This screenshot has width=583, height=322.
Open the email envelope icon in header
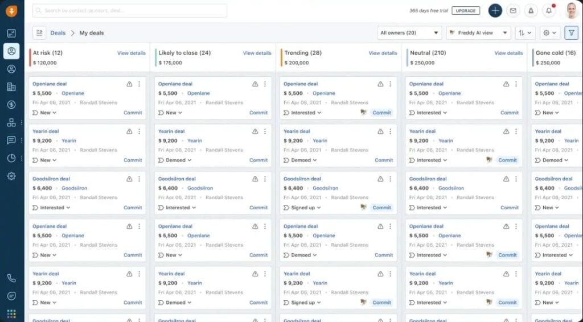click(x=513, y=11)
